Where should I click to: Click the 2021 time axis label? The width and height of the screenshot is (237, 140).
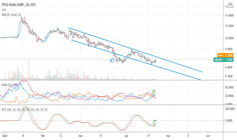[x=4, y=136]
